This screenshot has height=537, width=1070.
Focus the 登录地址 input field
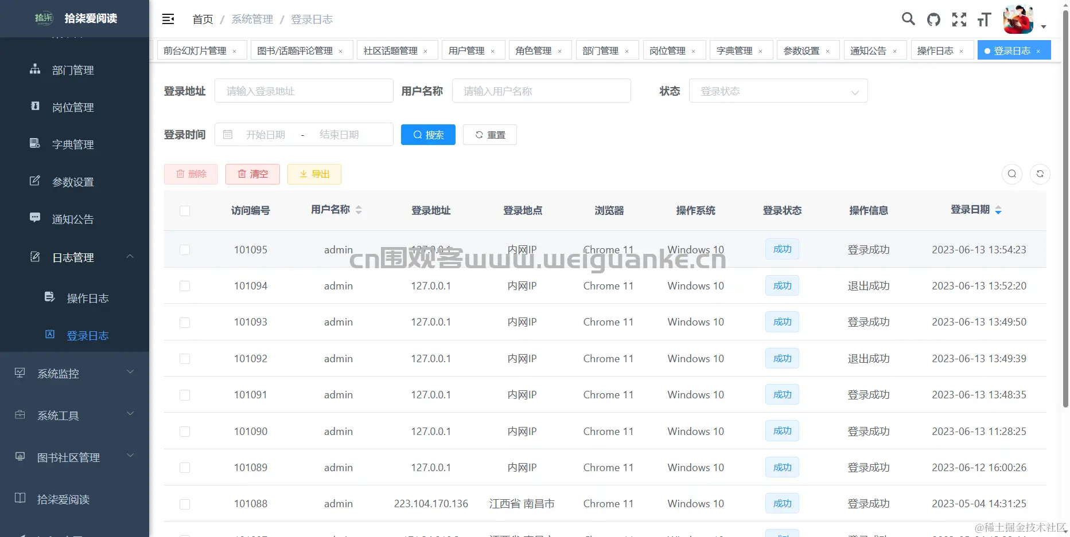[304, 91]
